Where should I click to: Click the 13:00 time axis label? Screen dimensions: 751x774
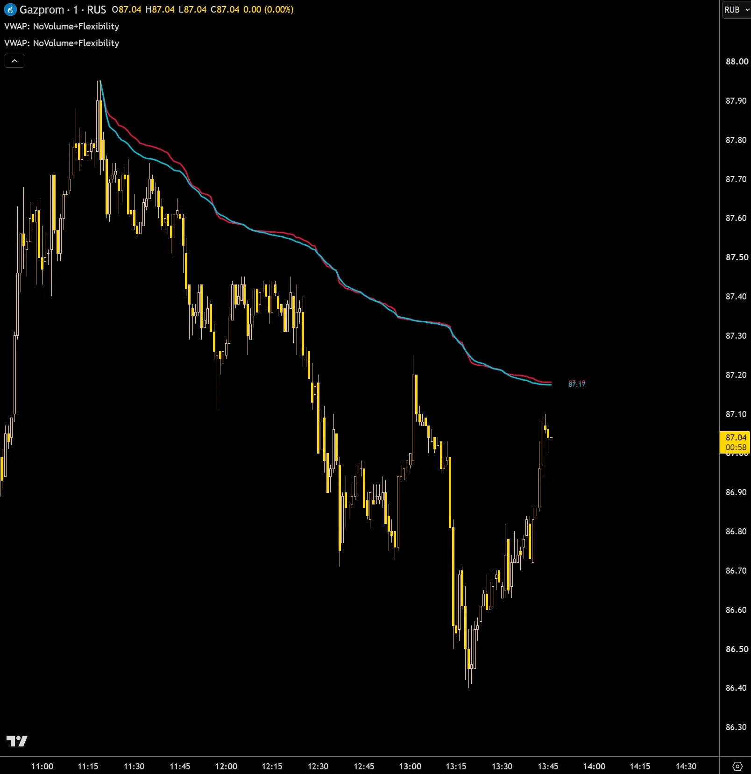[410, 767]
